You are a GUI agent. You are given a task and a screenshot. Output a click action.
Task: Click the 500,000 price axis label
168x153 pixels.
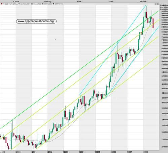point(165,80)
